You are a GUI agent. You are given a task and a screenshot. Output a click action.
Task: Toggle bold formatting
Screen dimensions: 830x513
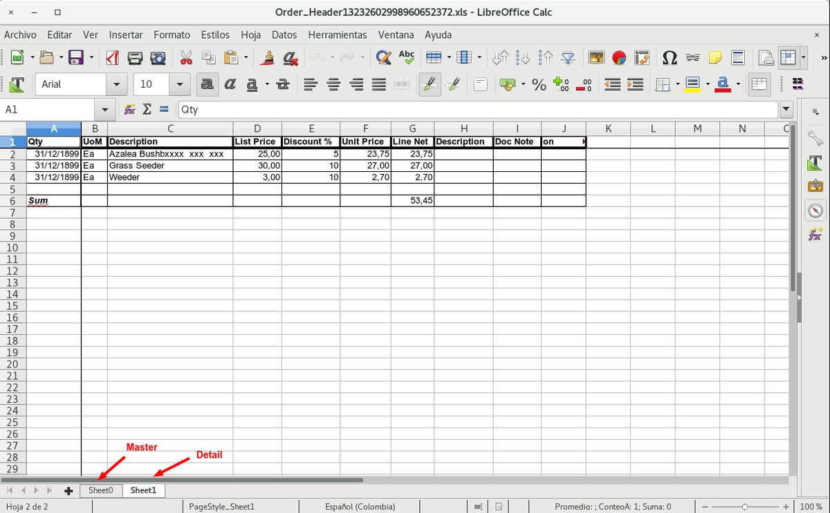[x=206, y=84]
